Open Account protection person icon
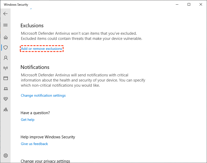The image size is (207, 163). pos(6,58)
